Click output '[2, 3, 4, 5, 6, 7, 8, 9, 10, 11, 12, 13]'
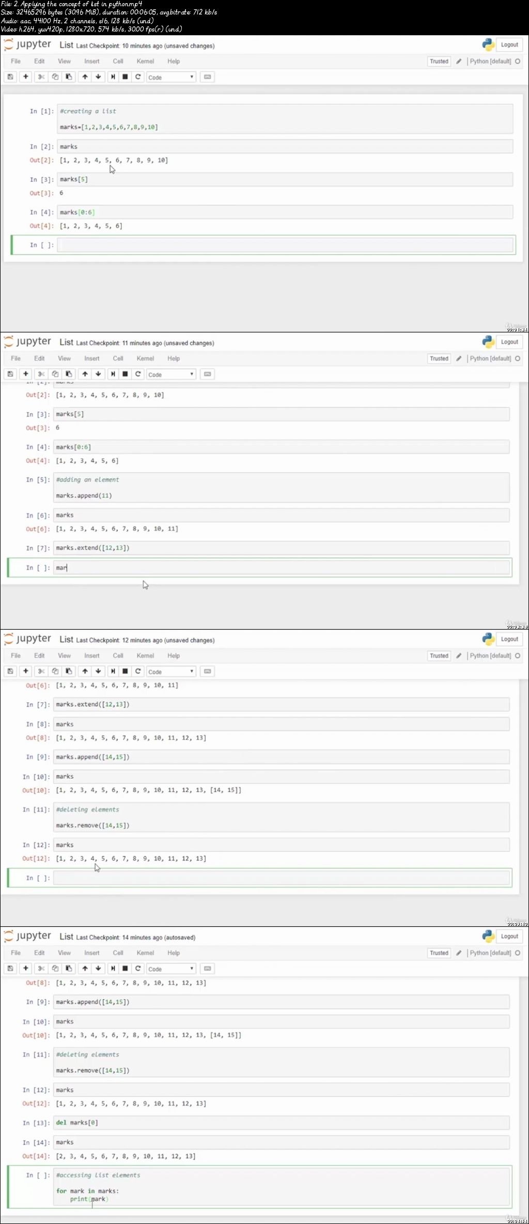Image resolution: width=529 pixels, height=1224 pixels. (126, 1156)
